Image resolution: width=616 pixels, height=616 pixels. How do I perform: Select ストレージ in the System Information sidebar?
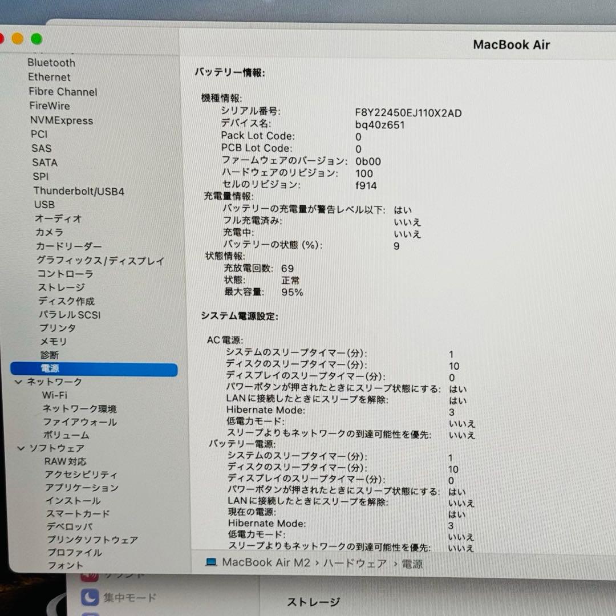tap(61, 287)
